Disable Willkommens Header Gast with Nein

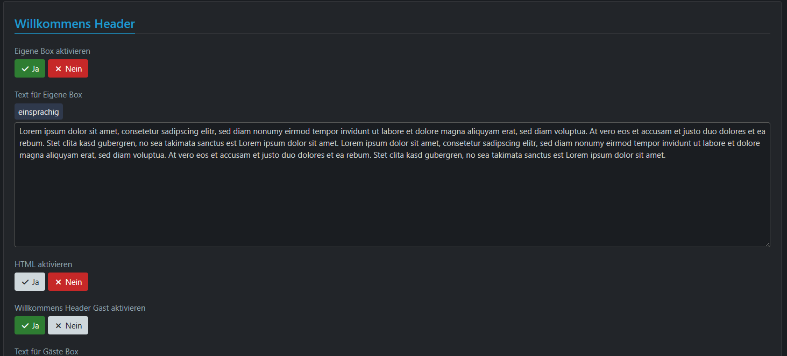coord(68,326)
